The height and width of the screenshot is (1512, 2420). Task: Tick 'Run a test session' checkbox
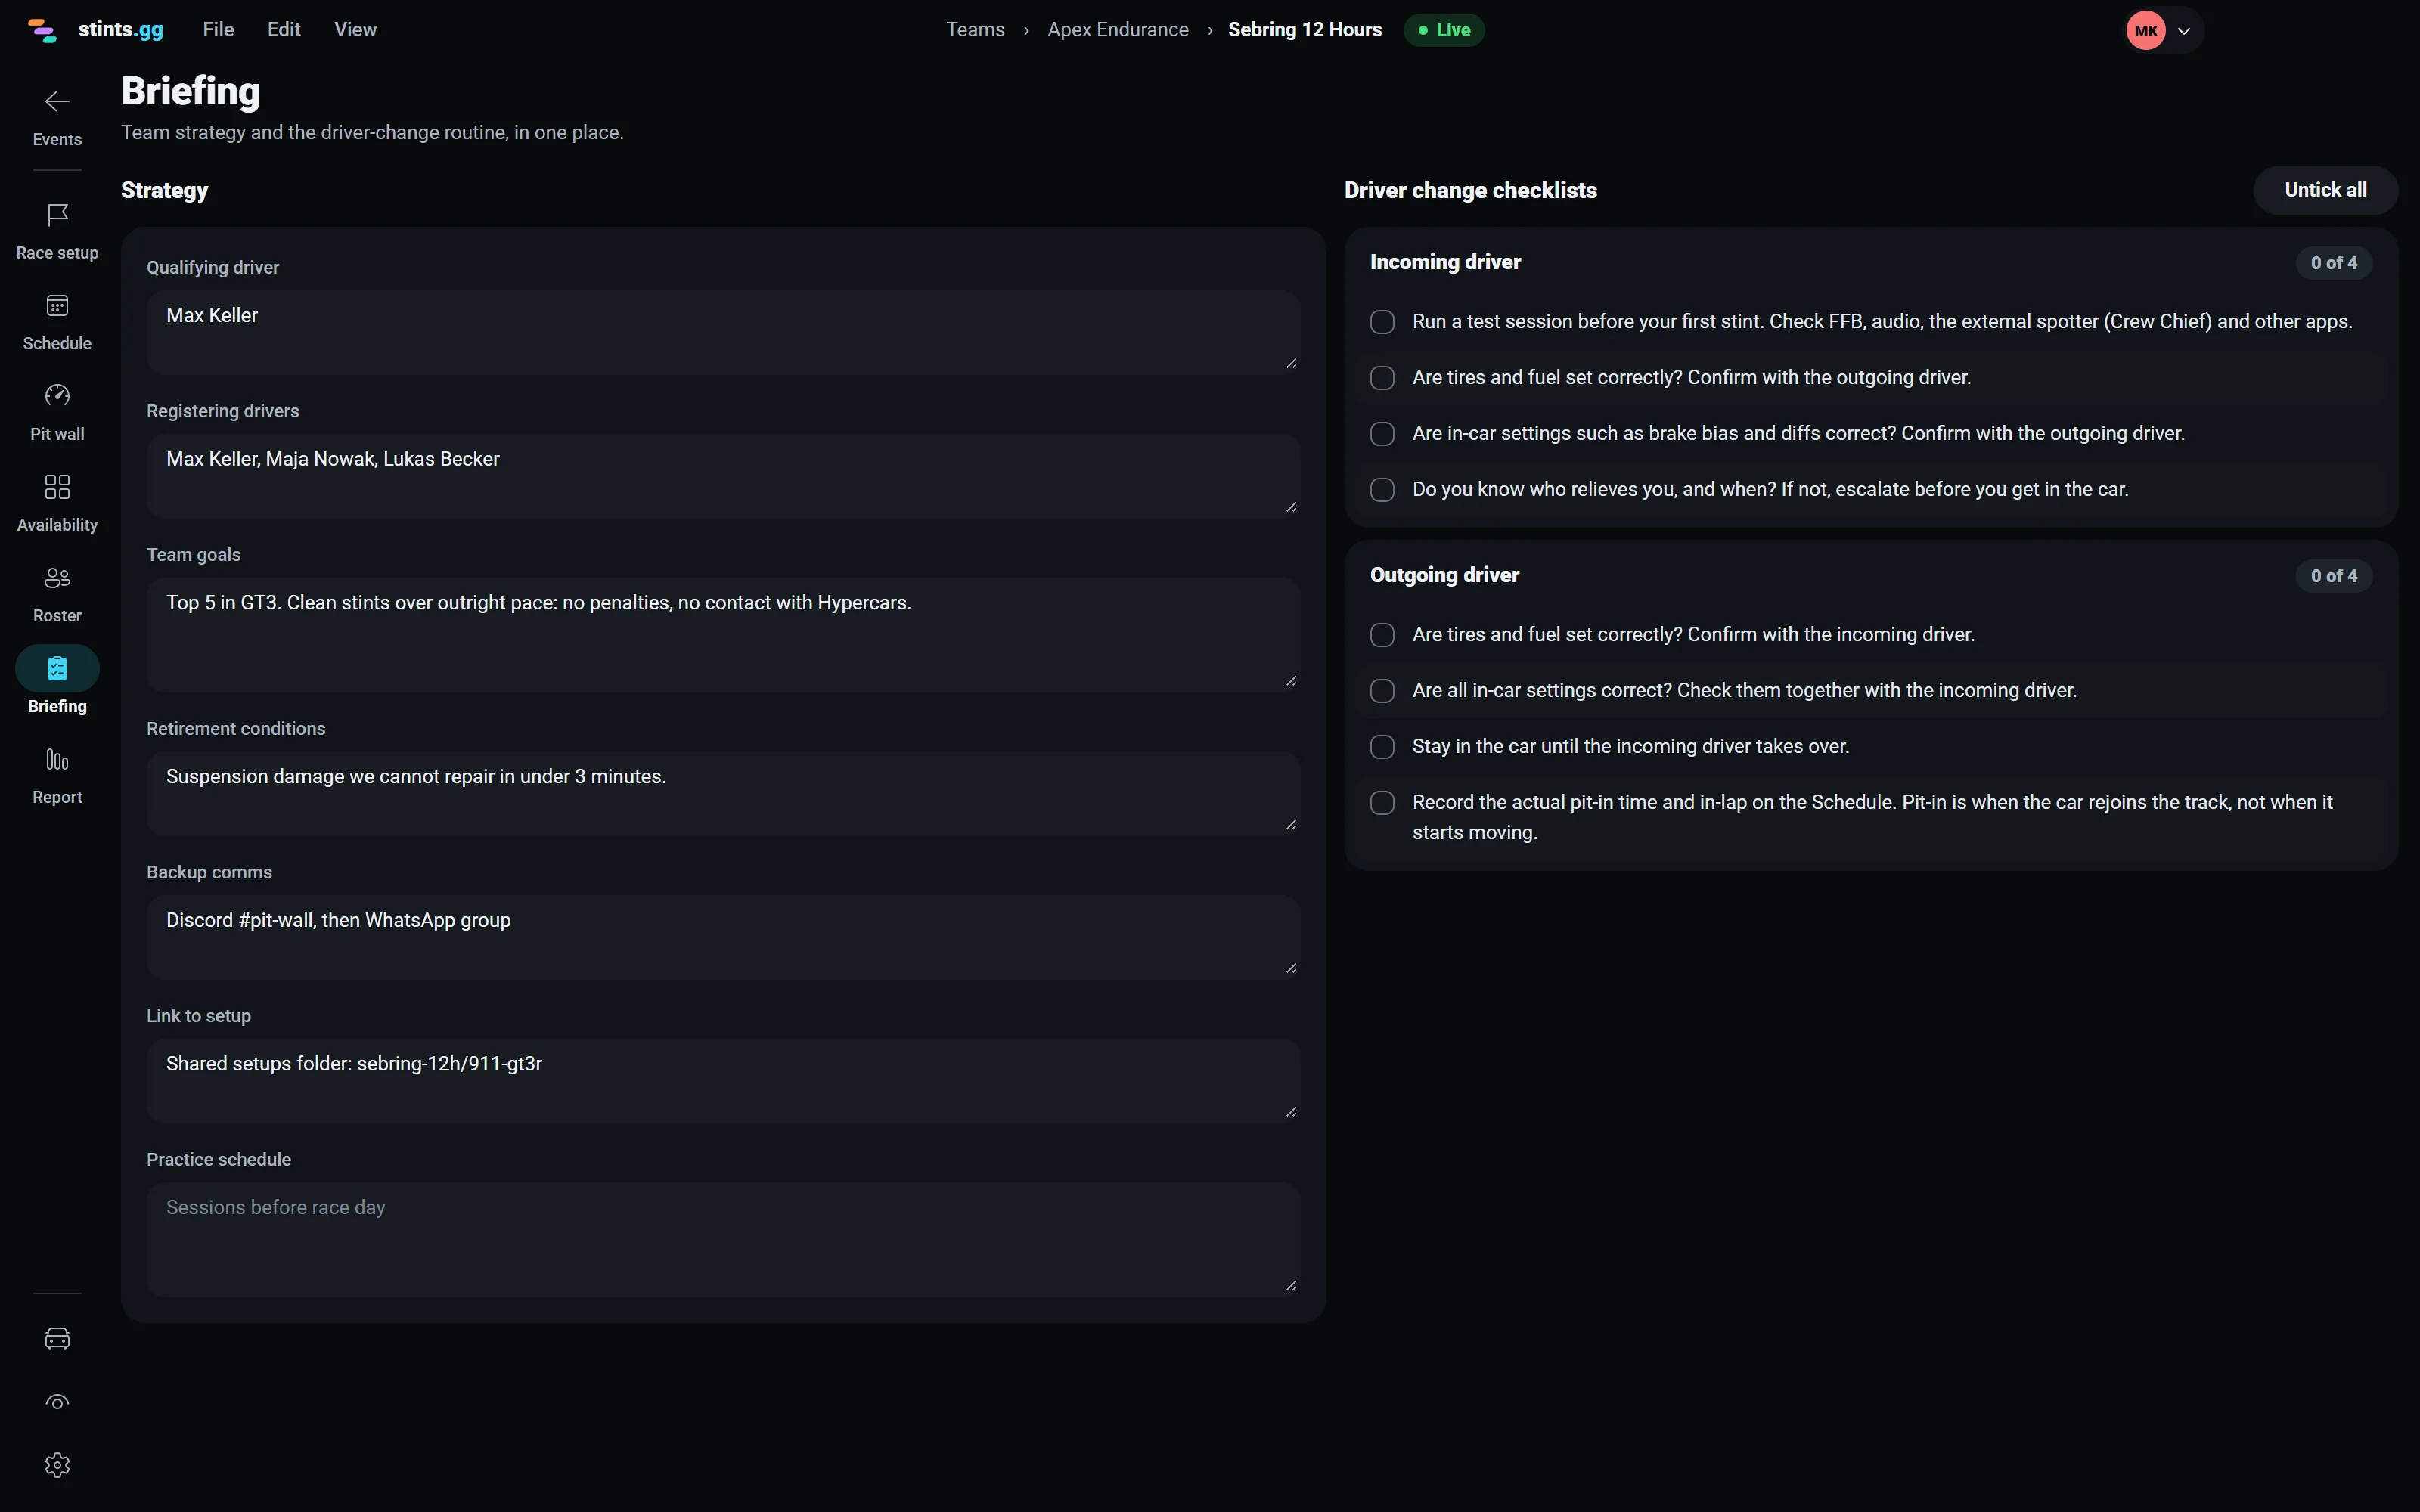click(x=1382, y=322)
